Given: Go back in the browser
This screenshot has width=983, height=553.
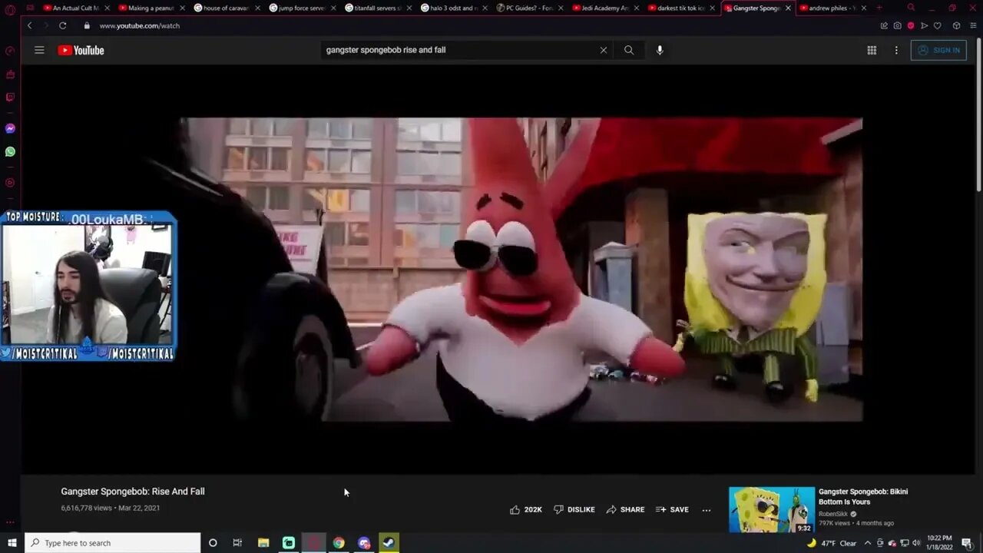Looking at the screenshot, I should (x=29, y=25).
